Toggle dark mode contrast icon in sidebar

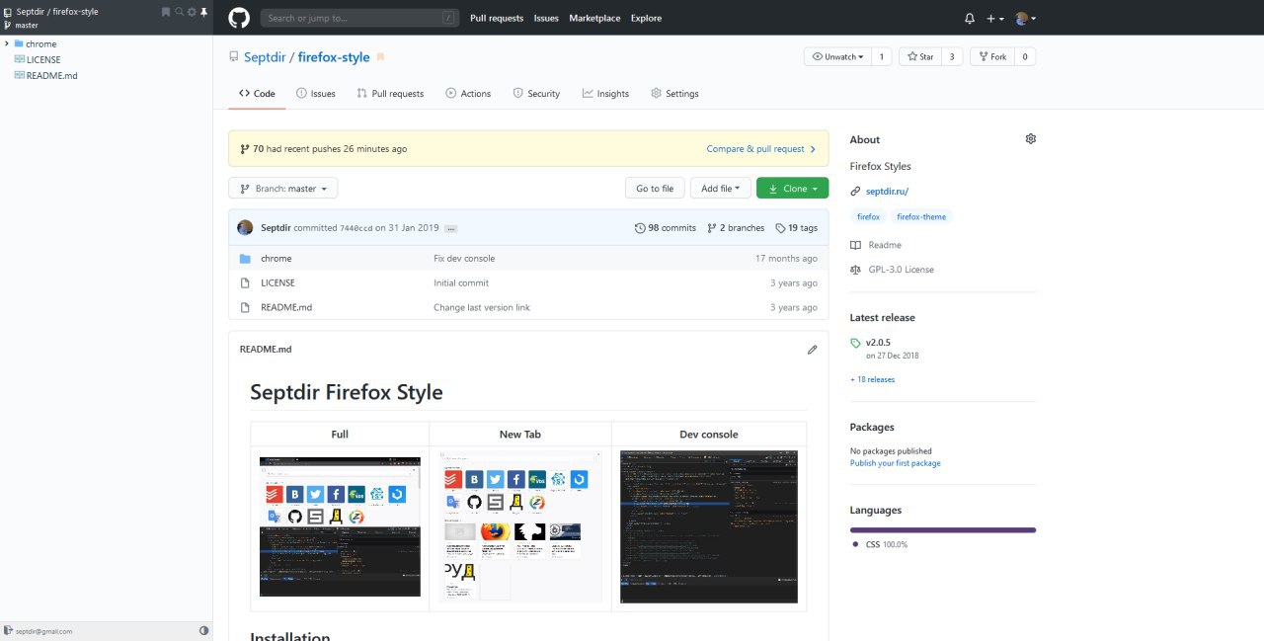204,630
